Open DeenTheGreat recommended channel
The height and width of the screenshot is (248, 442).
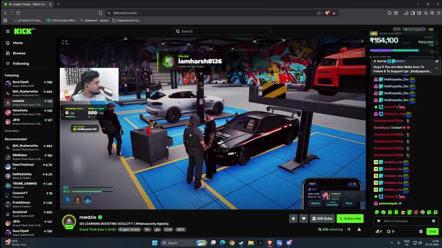(28, 166)
